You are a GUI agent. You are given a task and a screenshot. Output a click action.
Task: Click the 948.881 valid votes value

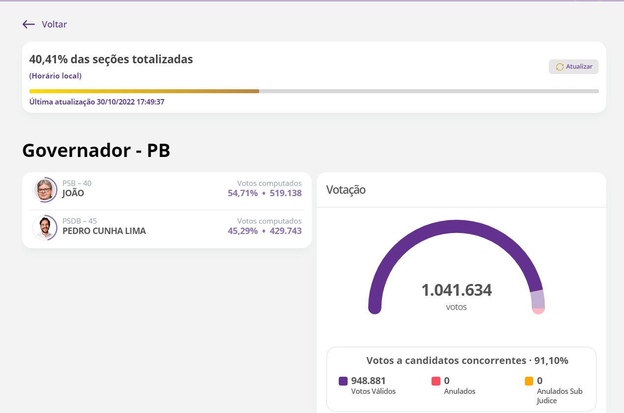tap(368, 381)
